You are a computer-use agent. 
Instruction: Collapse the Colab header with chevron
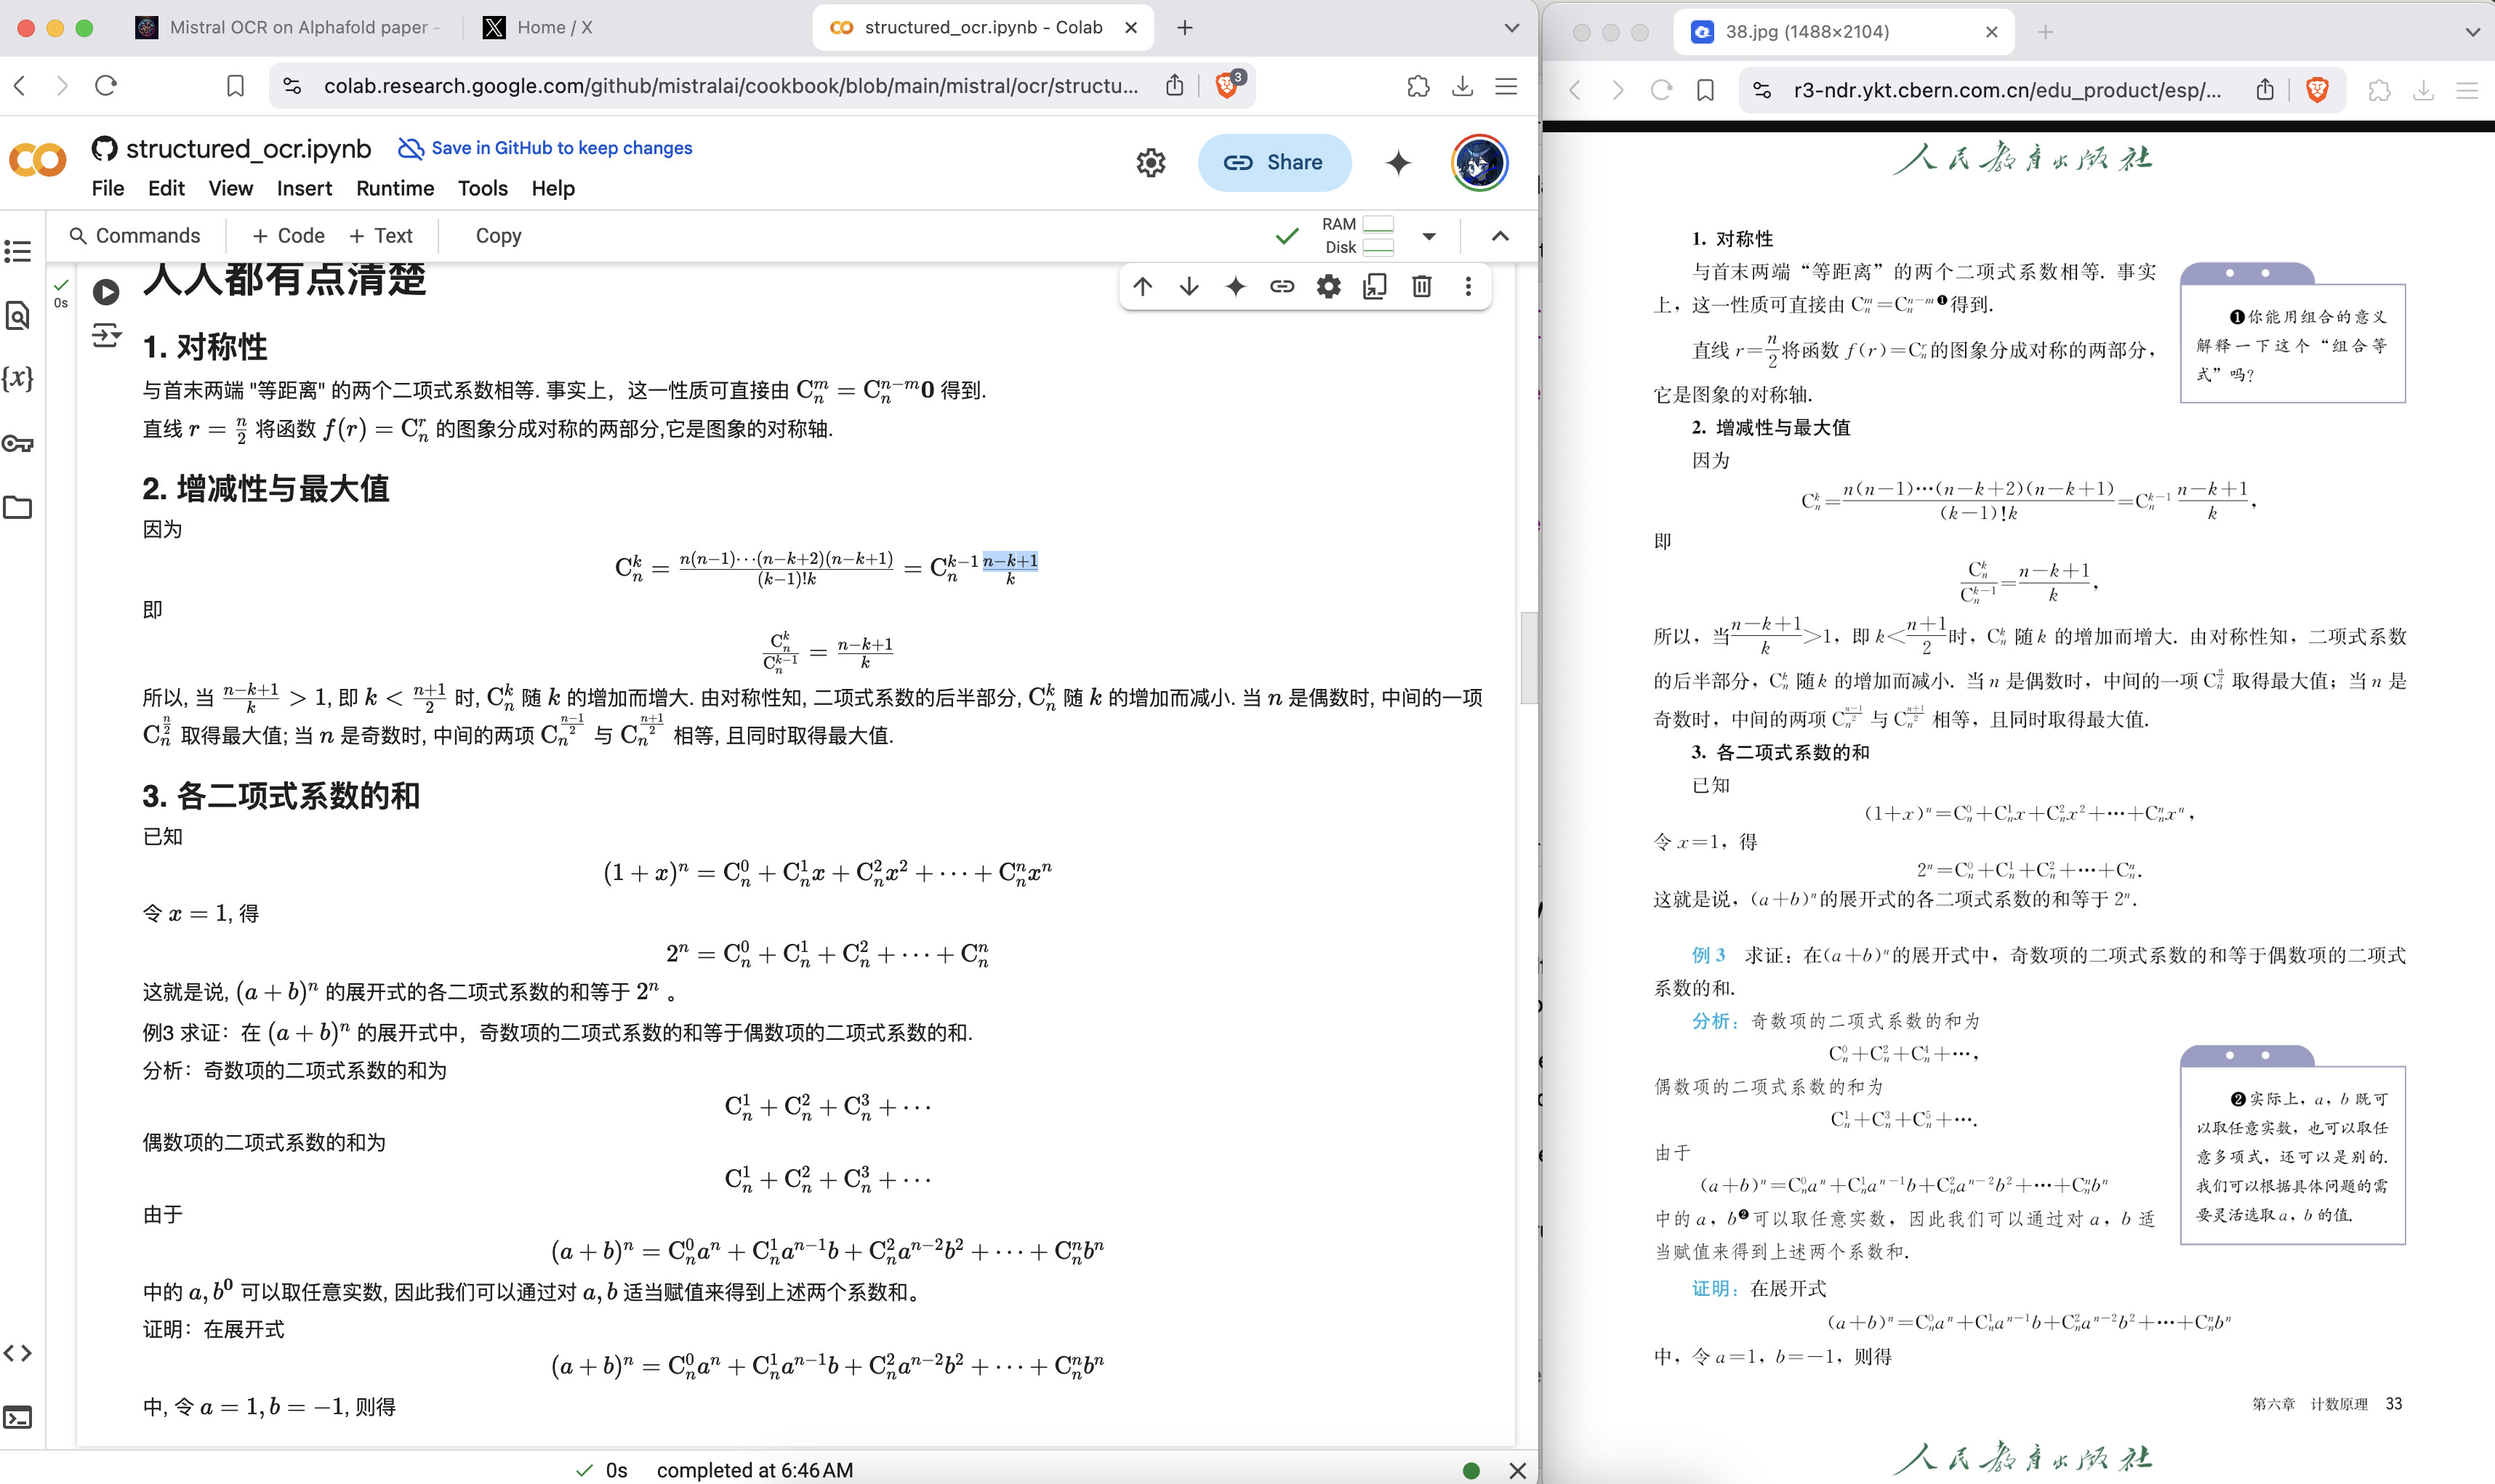coord(1500,236)
